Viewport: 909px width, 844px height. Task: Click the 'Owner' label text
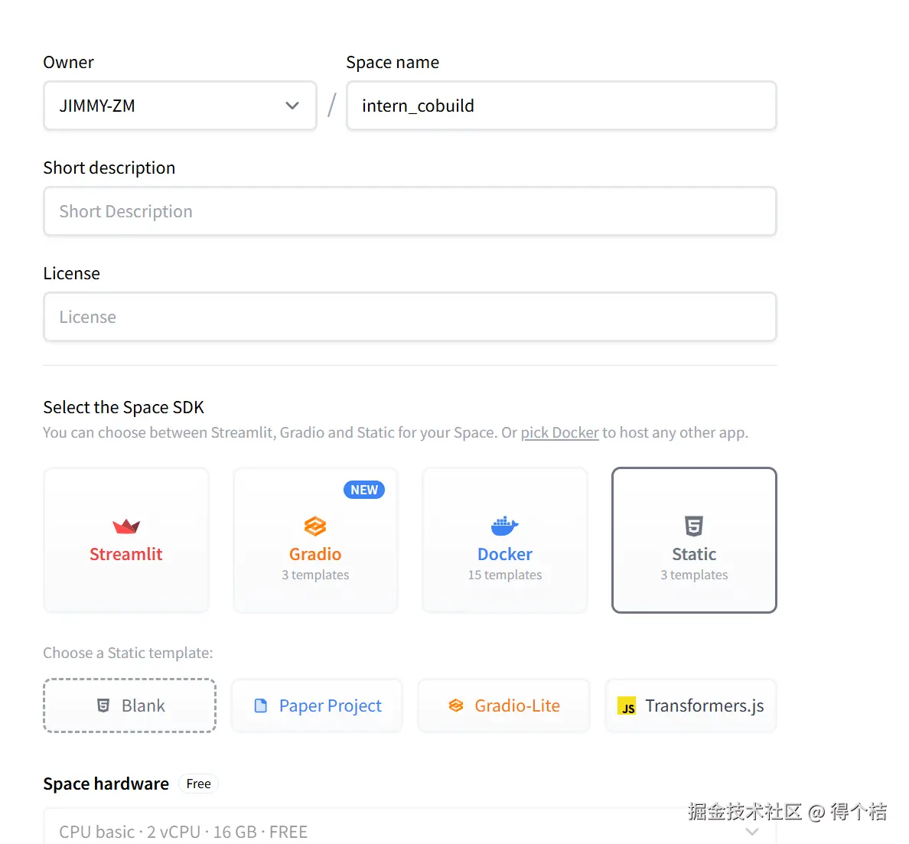click(68, 62)
